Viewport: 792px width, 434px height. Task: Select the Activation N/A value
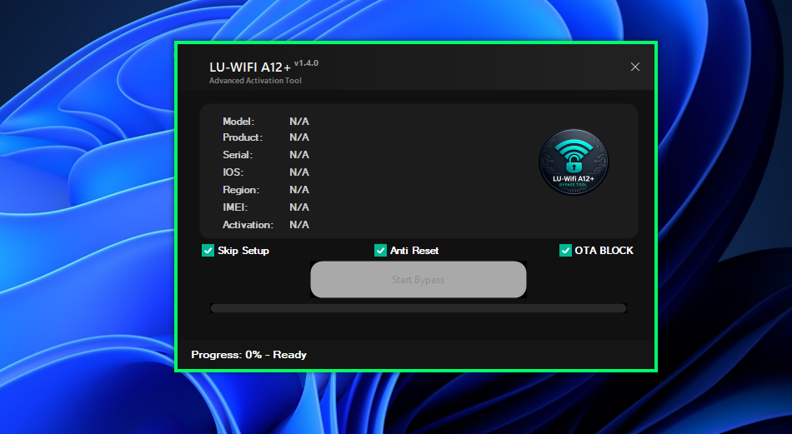point(299,225)
